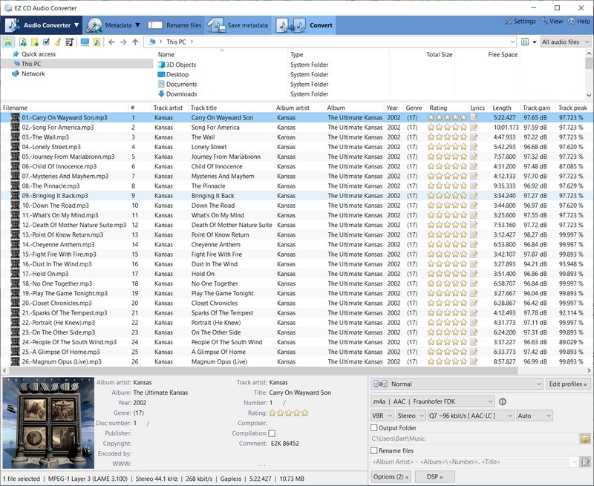The image size is (594, 486).
Task: Click the 3D Objects folder icon
Action: click(161, 65)
